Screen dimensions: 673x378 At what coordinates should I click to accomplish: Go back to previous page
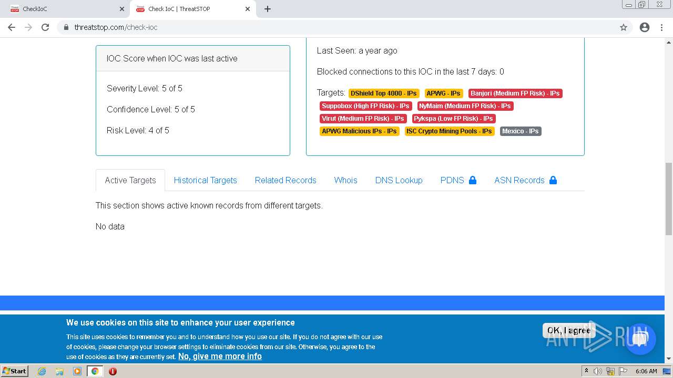point(12,27)
